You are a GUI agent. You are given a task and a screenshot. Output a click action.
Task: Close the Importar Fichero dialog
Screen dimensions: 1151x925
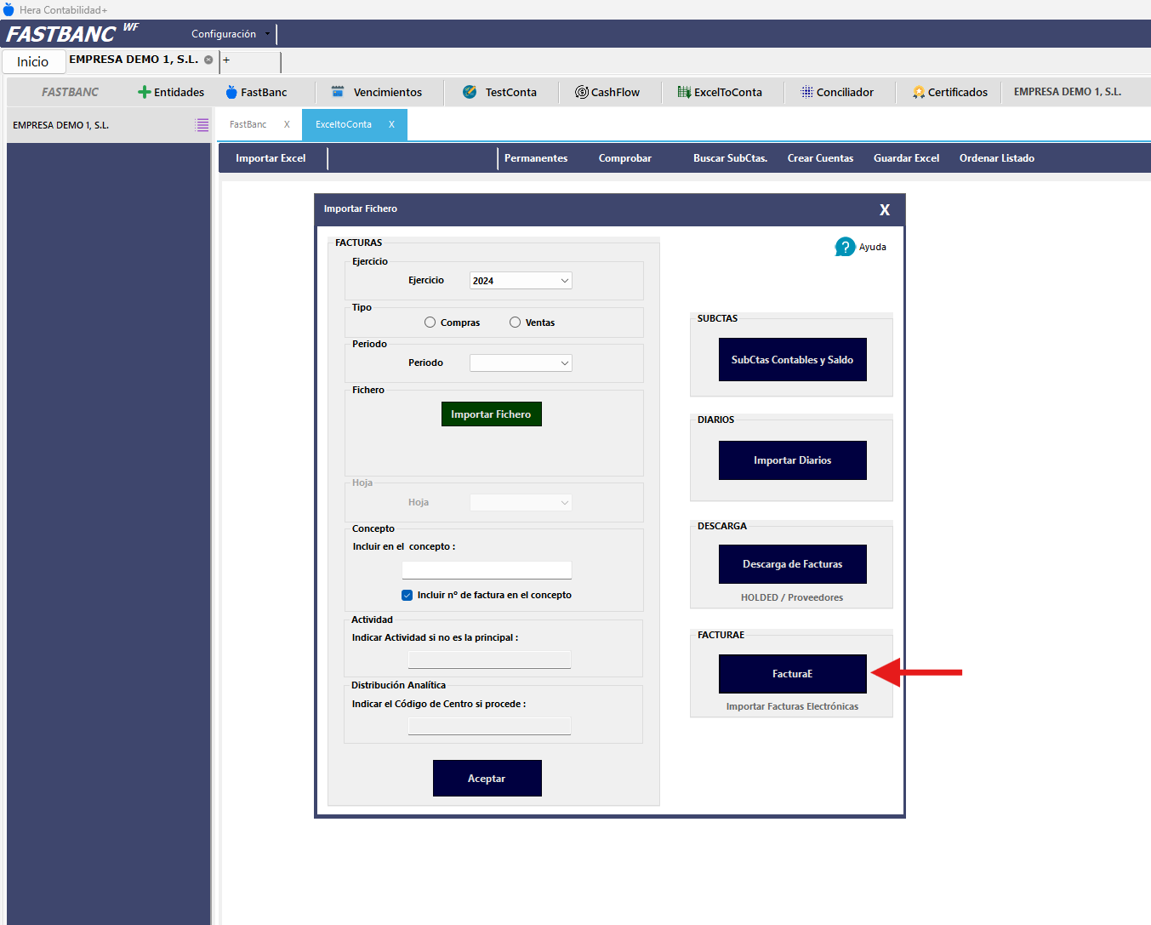[885, 209]
